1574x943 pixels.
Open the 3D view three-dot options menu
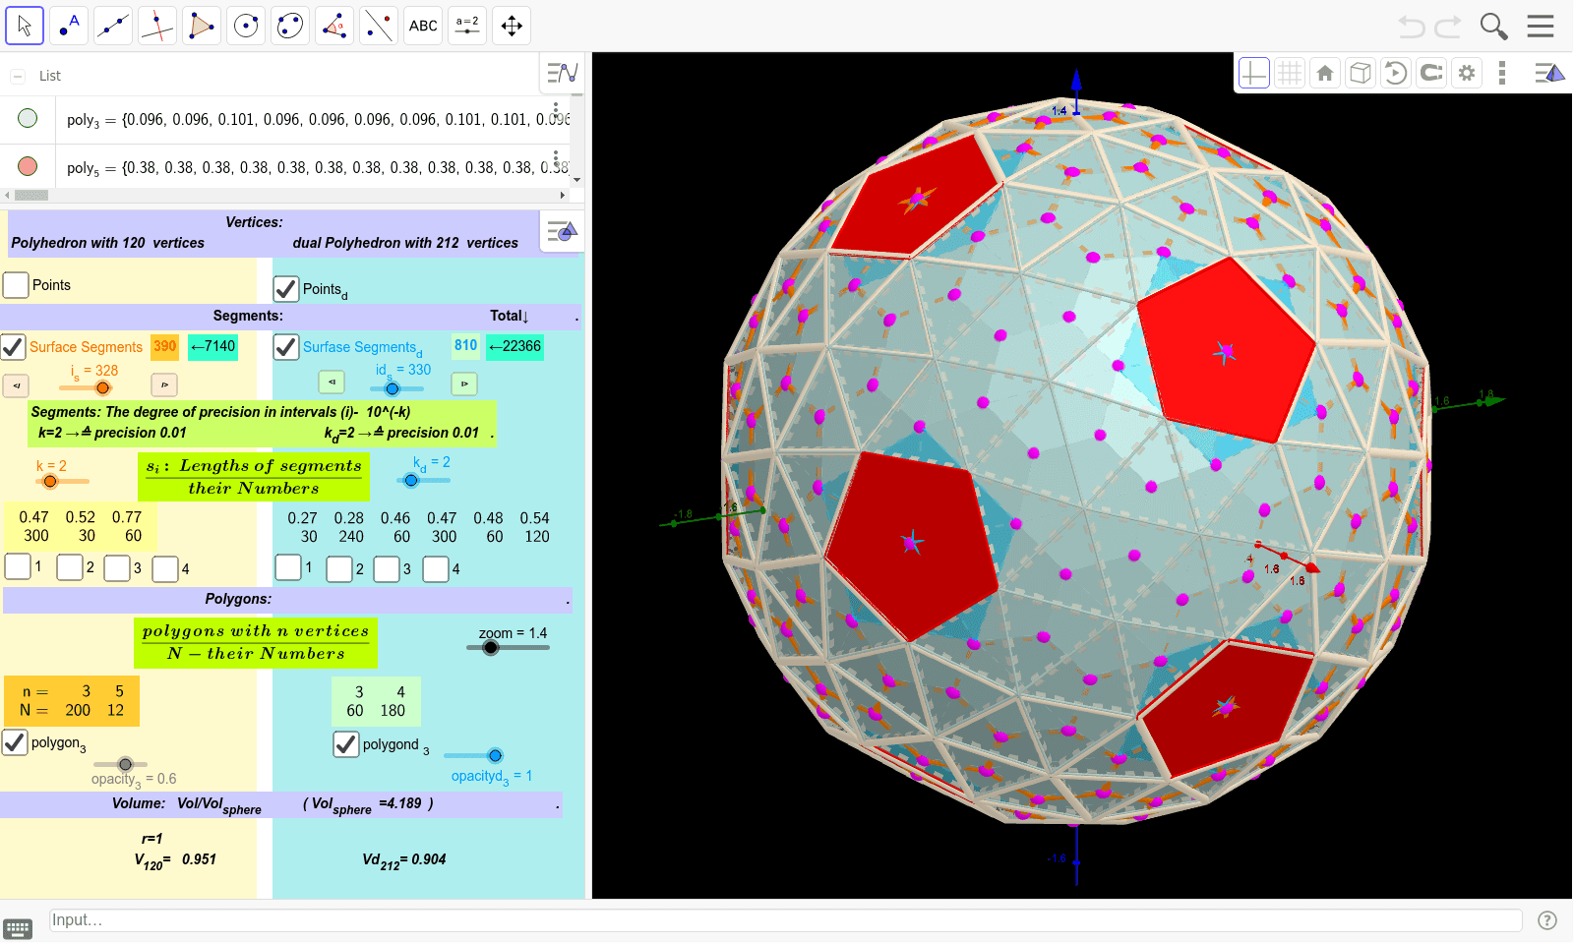coord(1501,72)
